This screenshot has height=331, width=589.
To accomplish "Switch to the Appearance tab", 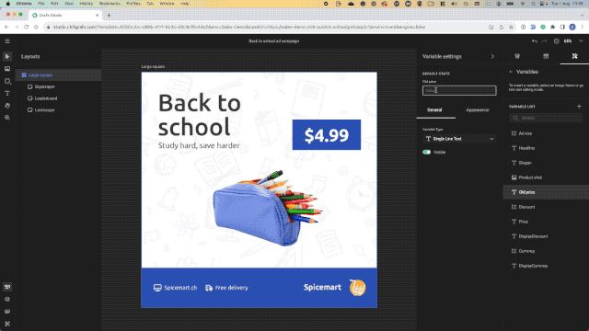I will 478,110.
